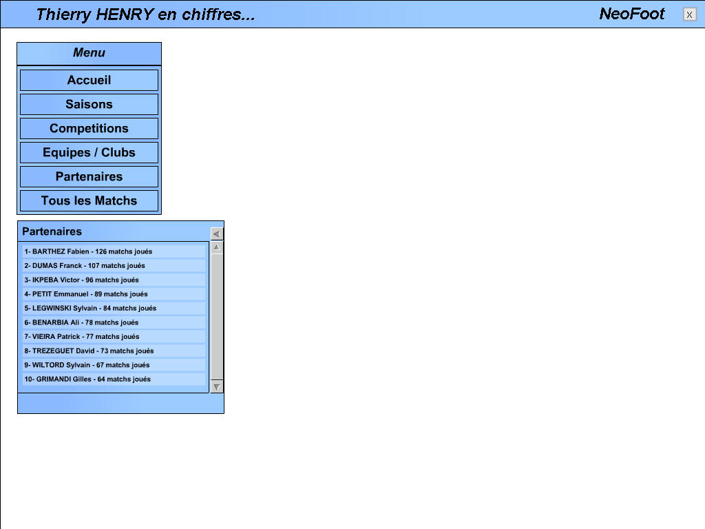Click the NeoFoot logo text

point(632,14)
